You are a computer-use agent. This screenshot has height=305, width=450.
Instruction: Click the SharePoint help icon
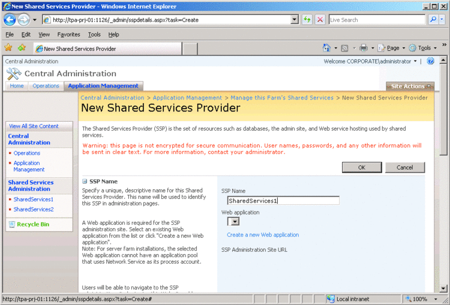pyautogui.click(x=430, y=61)
